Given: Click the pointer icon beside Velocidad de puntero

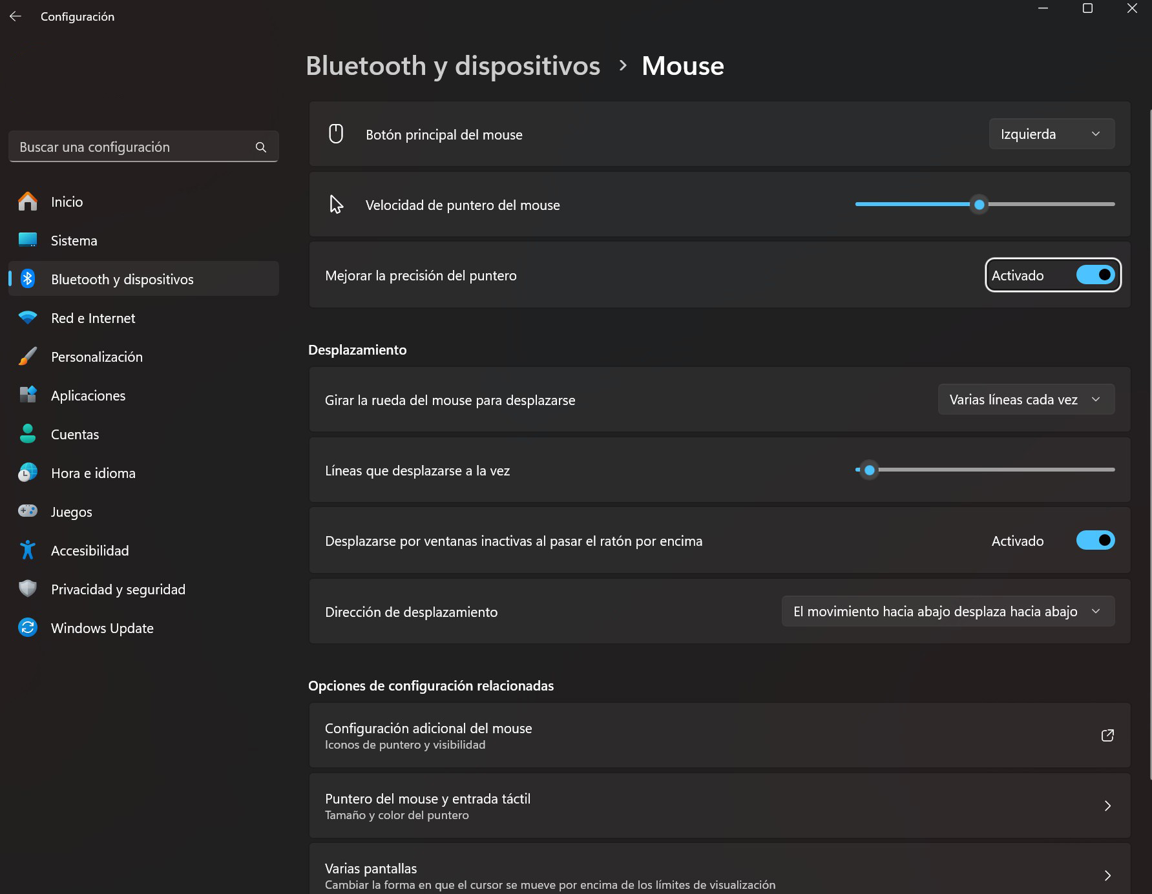Looking at the screenshot, I should click(x=336, y=204).
